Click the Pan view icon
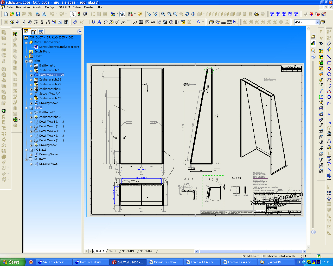This screenshot has width=333, height=266. pyautogui.click(x=193, y=14)
